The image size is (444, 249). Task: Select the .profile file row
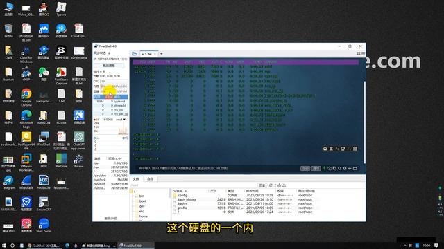(x=244, y=207)
